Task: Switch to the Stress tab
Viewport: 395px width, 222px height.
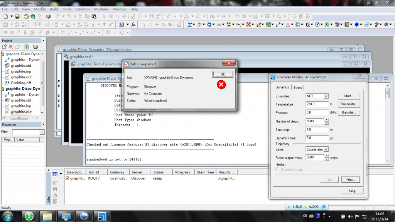Action: click(297, 87)
